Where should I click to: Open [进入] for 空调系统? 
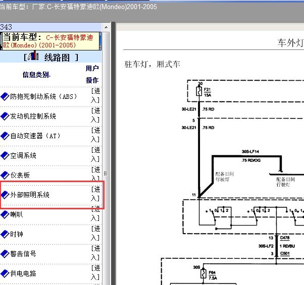[x=95, y=154]
